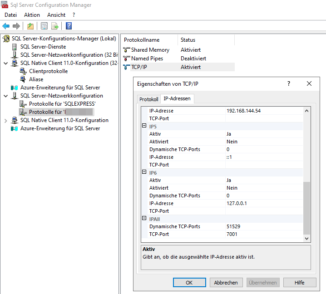Select SQL Server-Netzwerkkonfiguration (32 Bit) tree item
The width and height of the screenshot is (326, 294).
click(69, 55)
